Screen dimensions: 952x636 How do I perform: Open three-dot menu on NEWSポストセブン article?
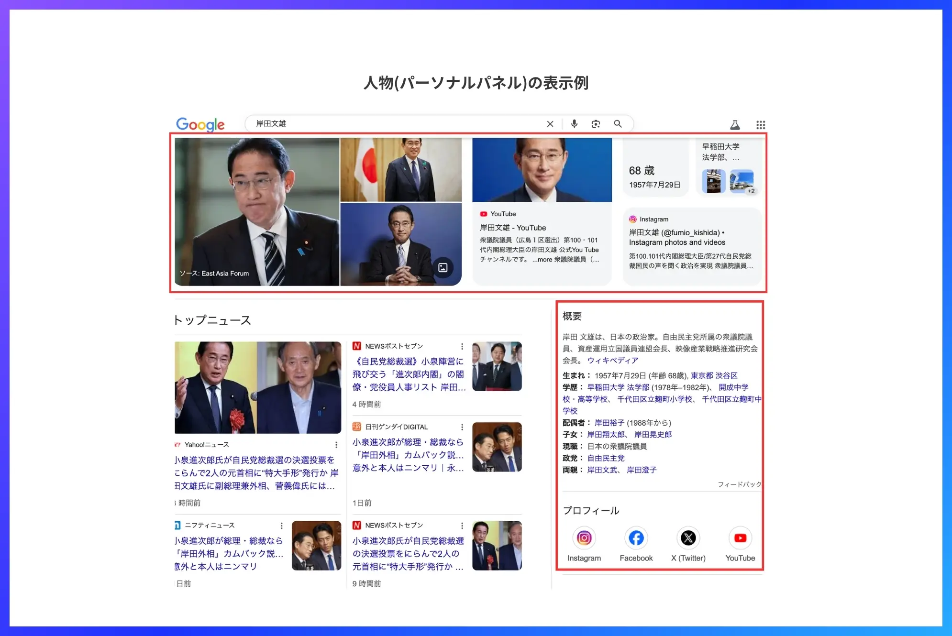pyautogui.click(x=462, y=346)
